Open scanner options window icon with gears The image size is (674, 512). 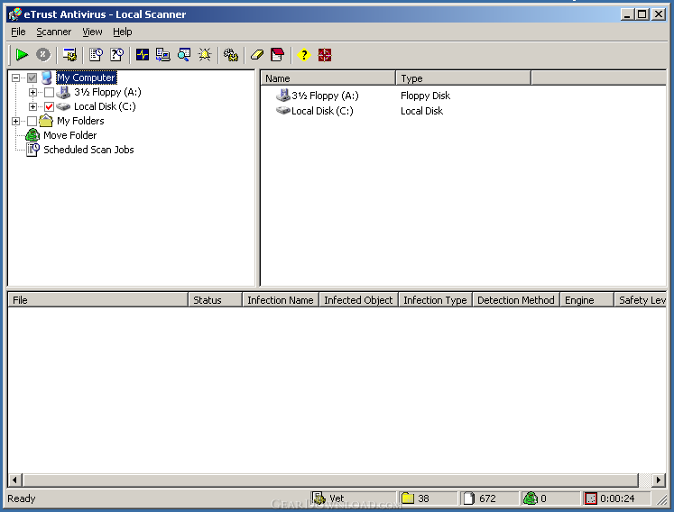pos(69,55)
